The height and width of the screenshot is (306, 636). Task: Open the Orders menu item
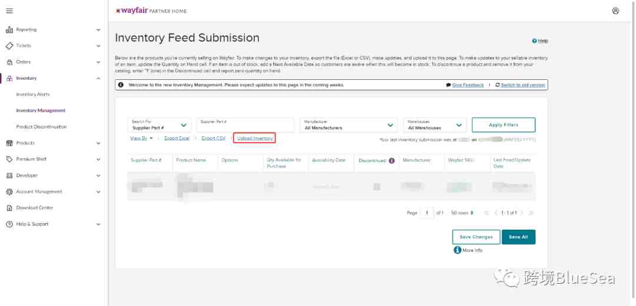click(23, 62)
